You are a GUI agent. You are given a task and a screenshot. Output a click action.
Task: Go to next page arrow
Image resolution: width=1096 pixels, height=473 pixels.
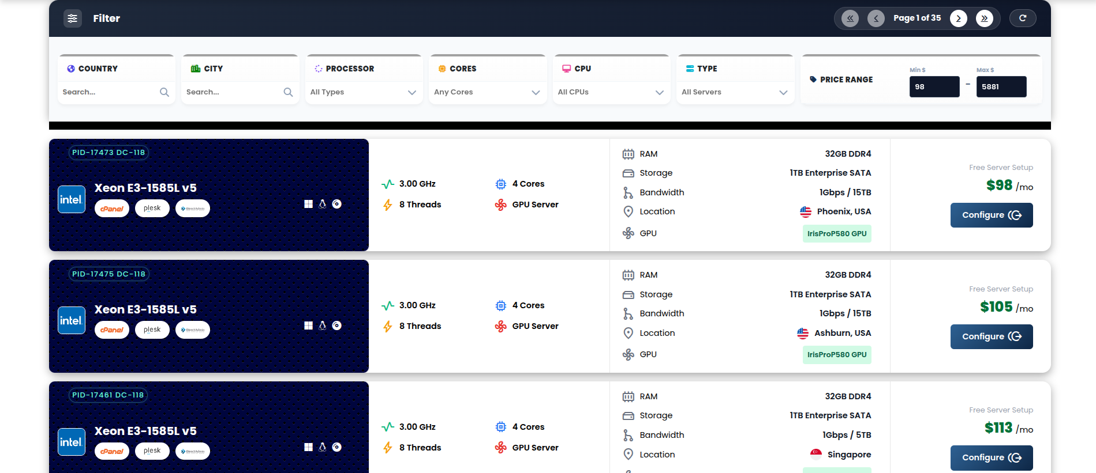pyautogui.click(x=959, y=18)
